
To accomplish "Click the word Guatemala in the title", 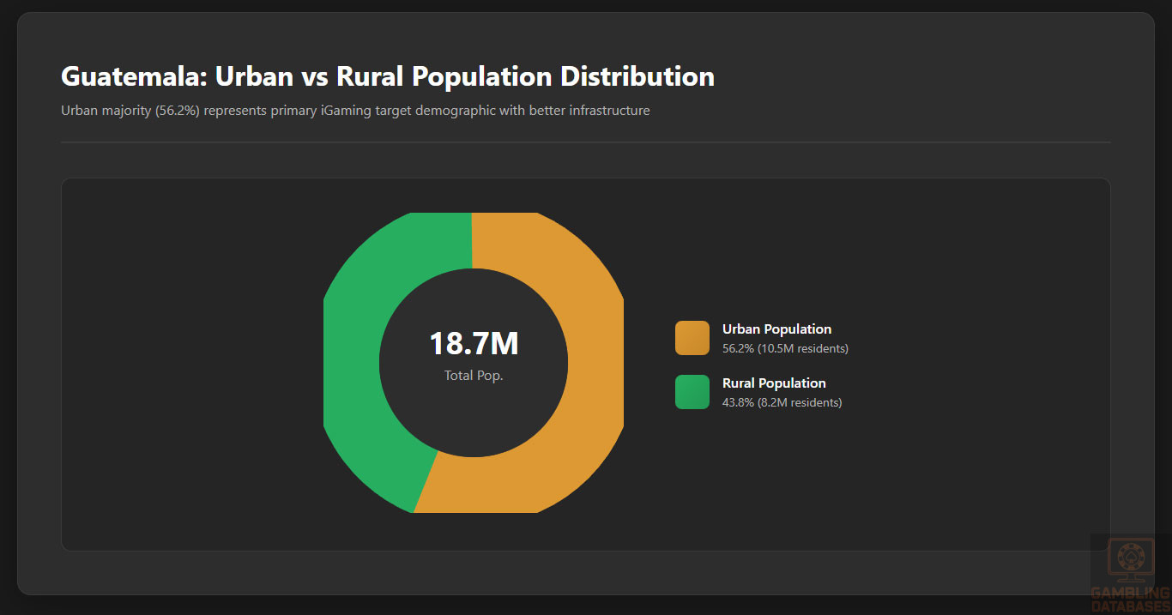I will point(133,76).
